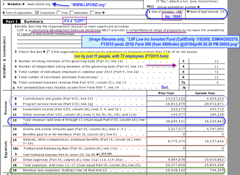Click the blue arrow pointing to the website
This screenshot has width=240, height=175.
[x=60, y=4]
